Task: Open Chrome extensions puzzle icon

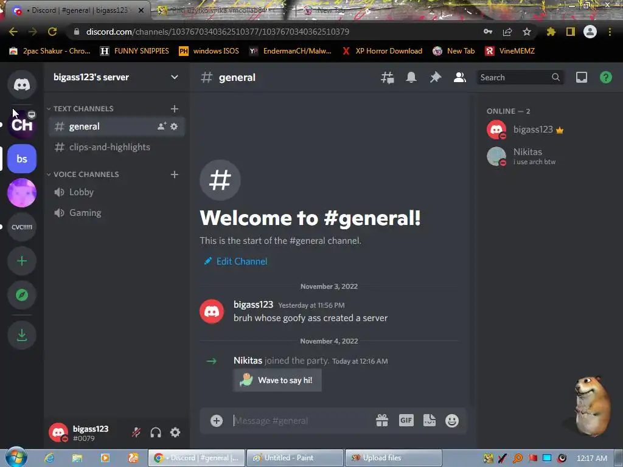Action: 551,32
